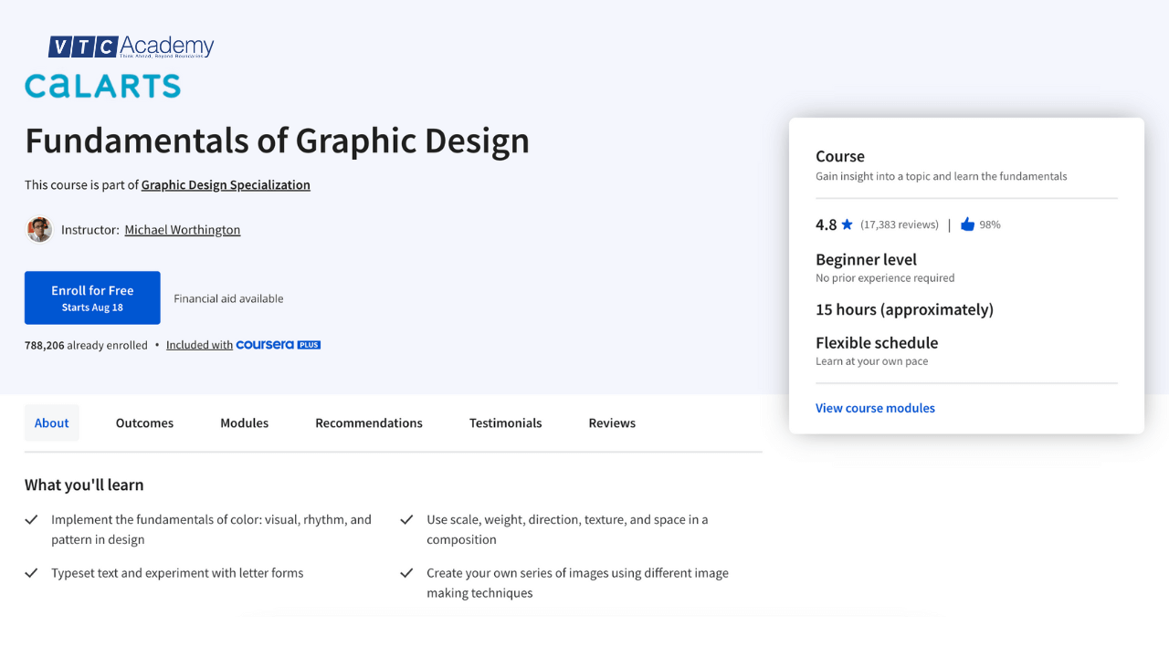Viewport: 1169px width, 657px height.
Task: Switch to the Recommendations tab
Action: coord(369,422)
